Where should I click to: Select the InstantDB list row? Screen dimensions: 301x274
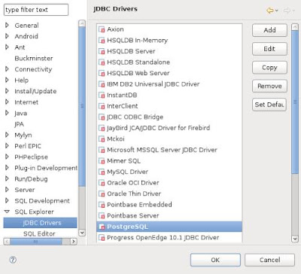click(x=169, y=95)
